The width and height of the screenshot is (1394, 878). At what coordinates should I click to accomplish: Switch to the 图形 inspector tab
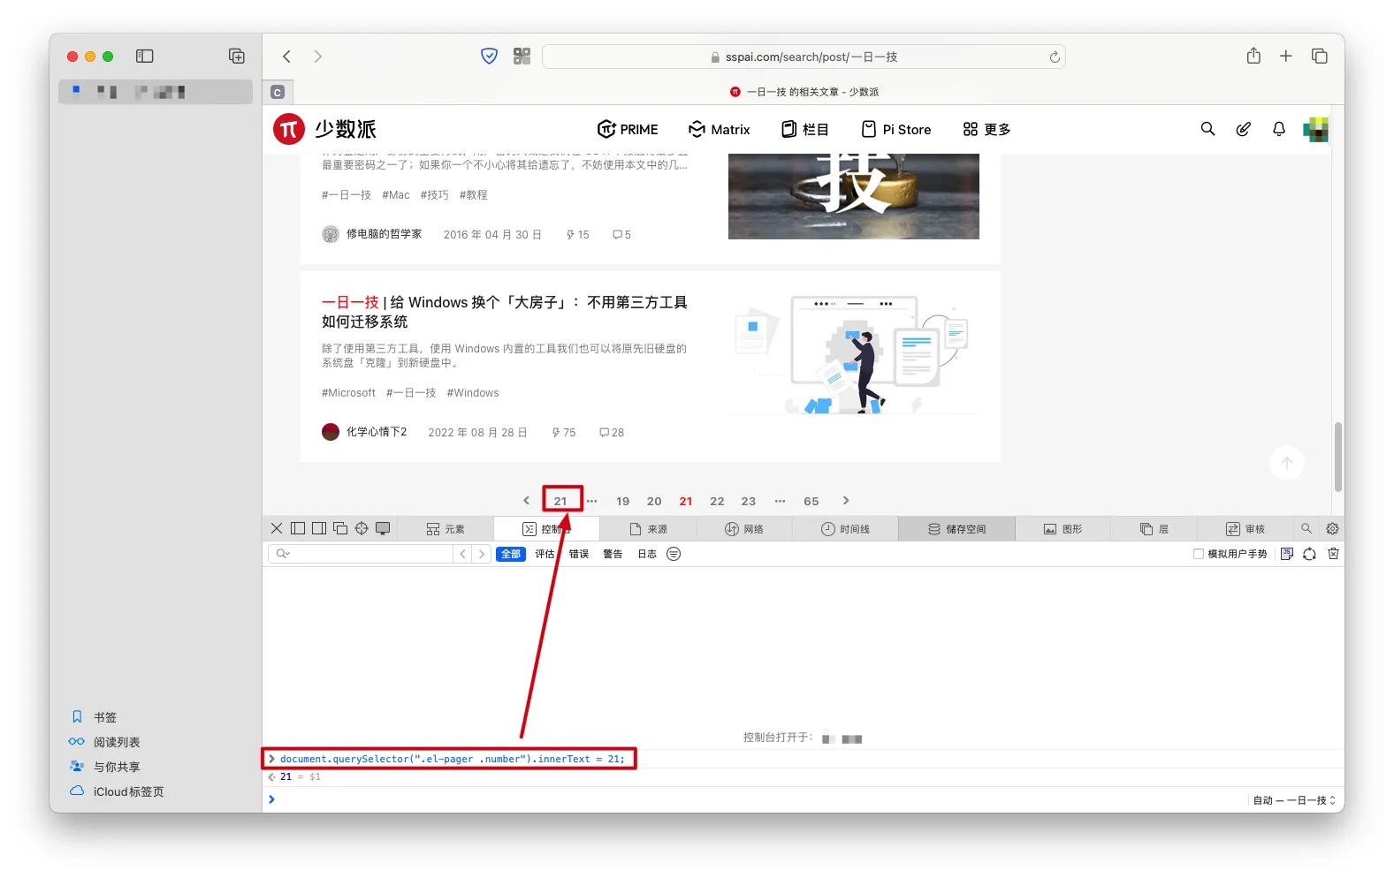tap(1063, 529)
